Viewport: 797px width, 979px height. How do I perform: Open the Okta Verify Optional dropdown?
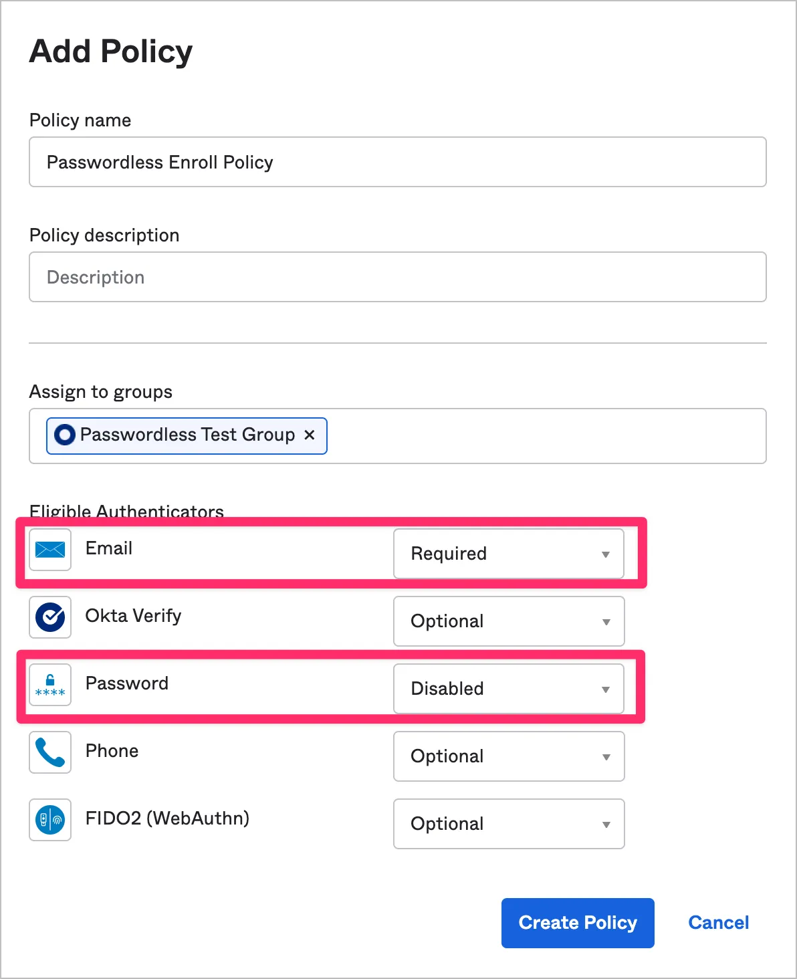pyautogui.click(x=508, y=621)
